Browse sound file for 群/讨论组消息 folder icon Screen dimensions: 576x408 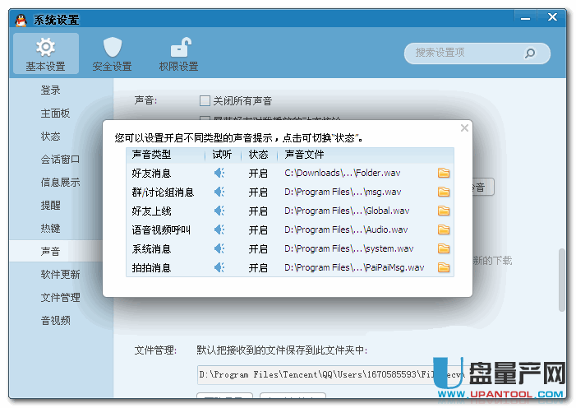[x=444, y=192]
